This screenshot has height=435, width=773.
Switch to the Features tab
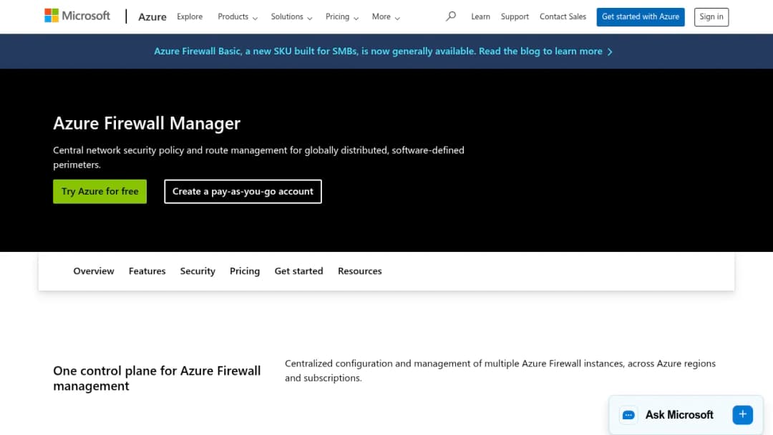(x=147, y=271)
